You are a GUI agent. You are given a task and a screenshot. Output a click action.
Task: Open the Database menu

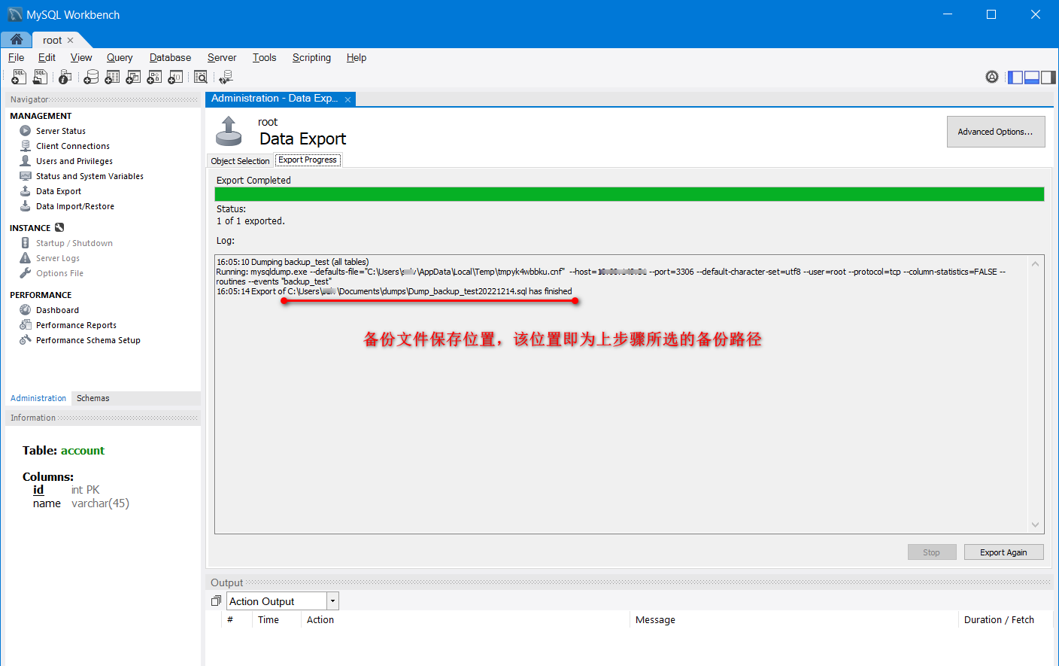coord(170,57)
